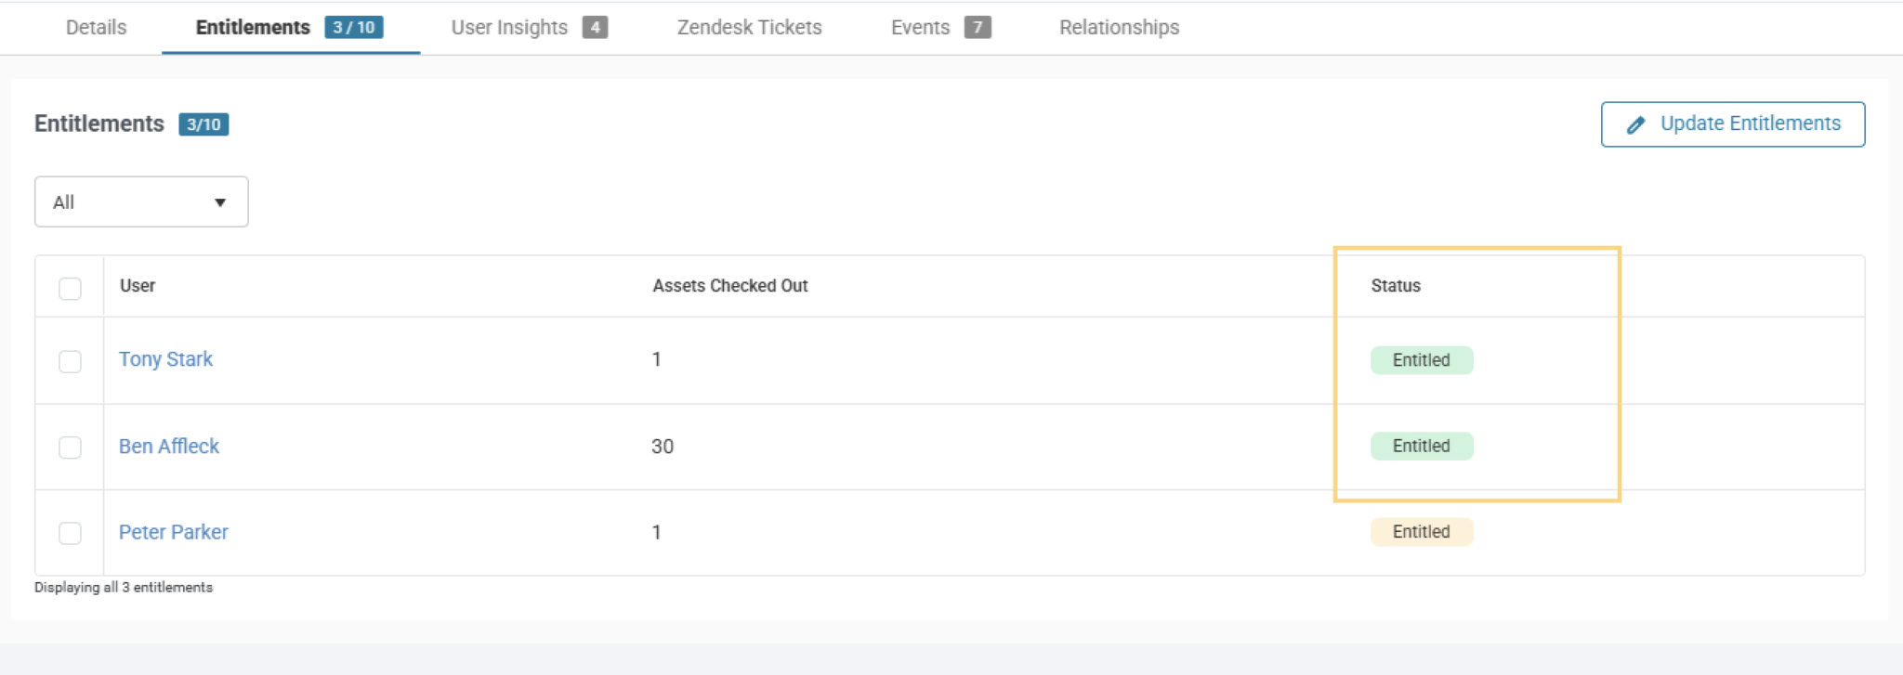Toggle the select-all checkbox in table header

tap(70, 288)
